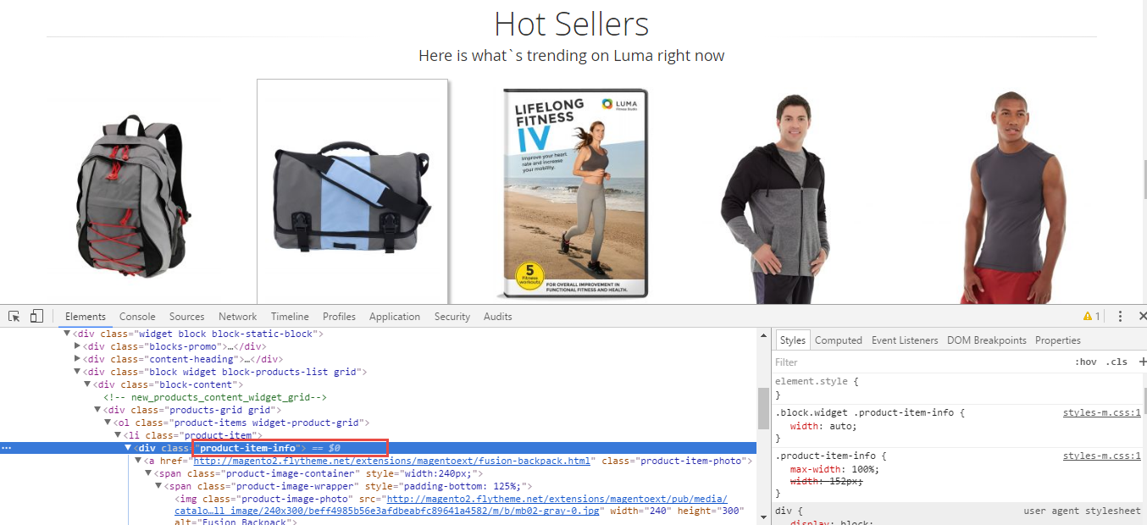Select the Styles sidebar tab
This screenshot has width=1147, height=525.
pyautogui.click(x=793, y=340)
